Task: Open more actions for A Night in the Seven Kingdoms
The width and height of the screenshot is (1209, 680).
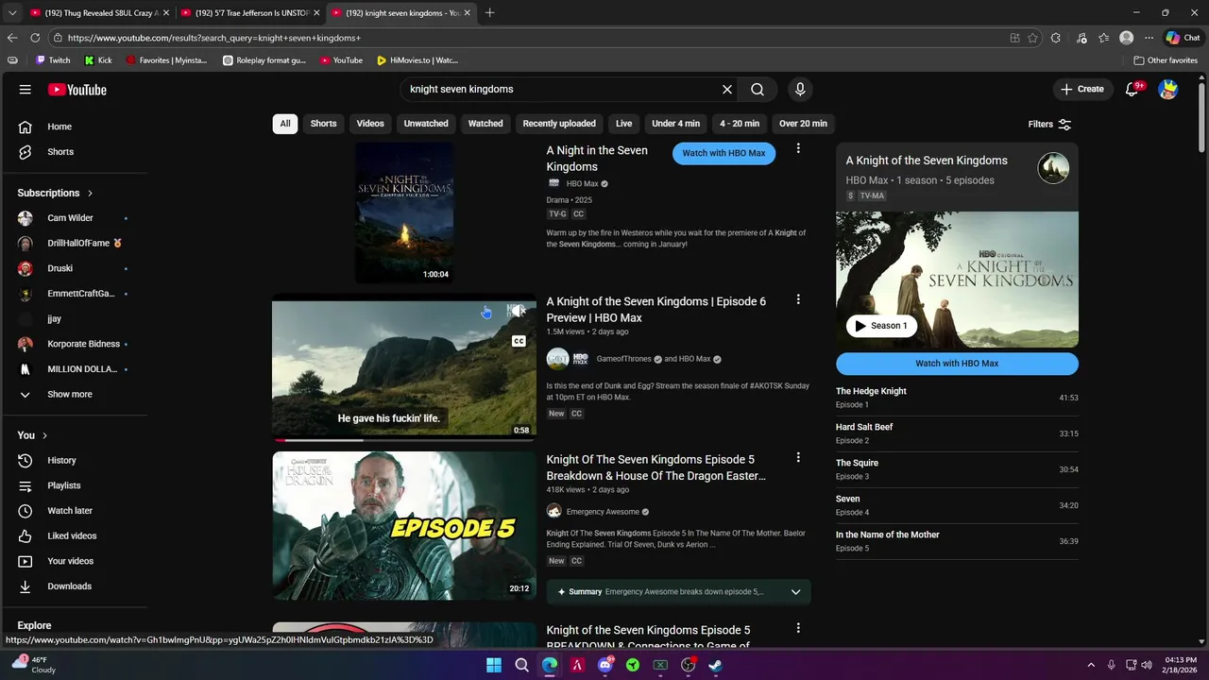Action: (x=798, y=148)
